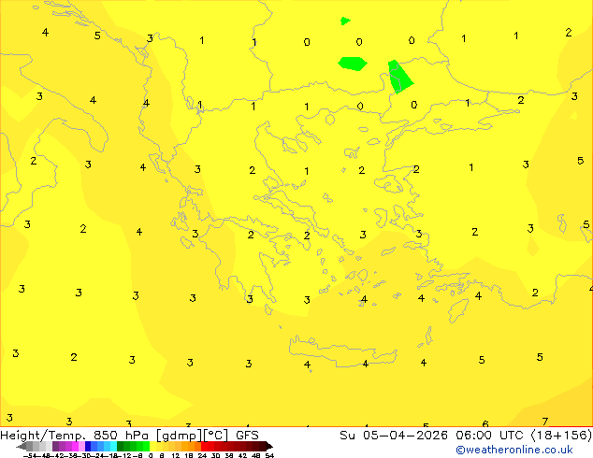Click the "54" label on the color scale
The width and height of the screenshot is (593, 458).
click(269, 455)
